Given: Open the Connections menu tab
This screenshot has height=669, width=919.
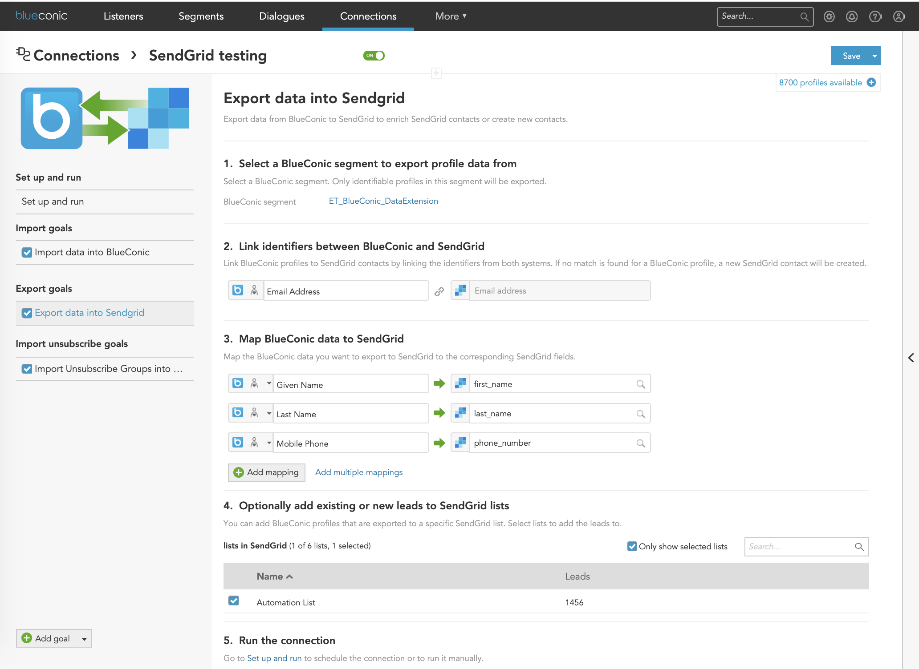Looking at the screenshot, I should pyautogui.click(x=368, y=16).
